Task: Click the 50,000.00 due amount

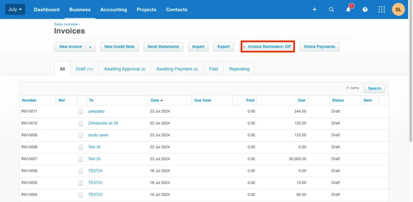Action: point(297,159)
